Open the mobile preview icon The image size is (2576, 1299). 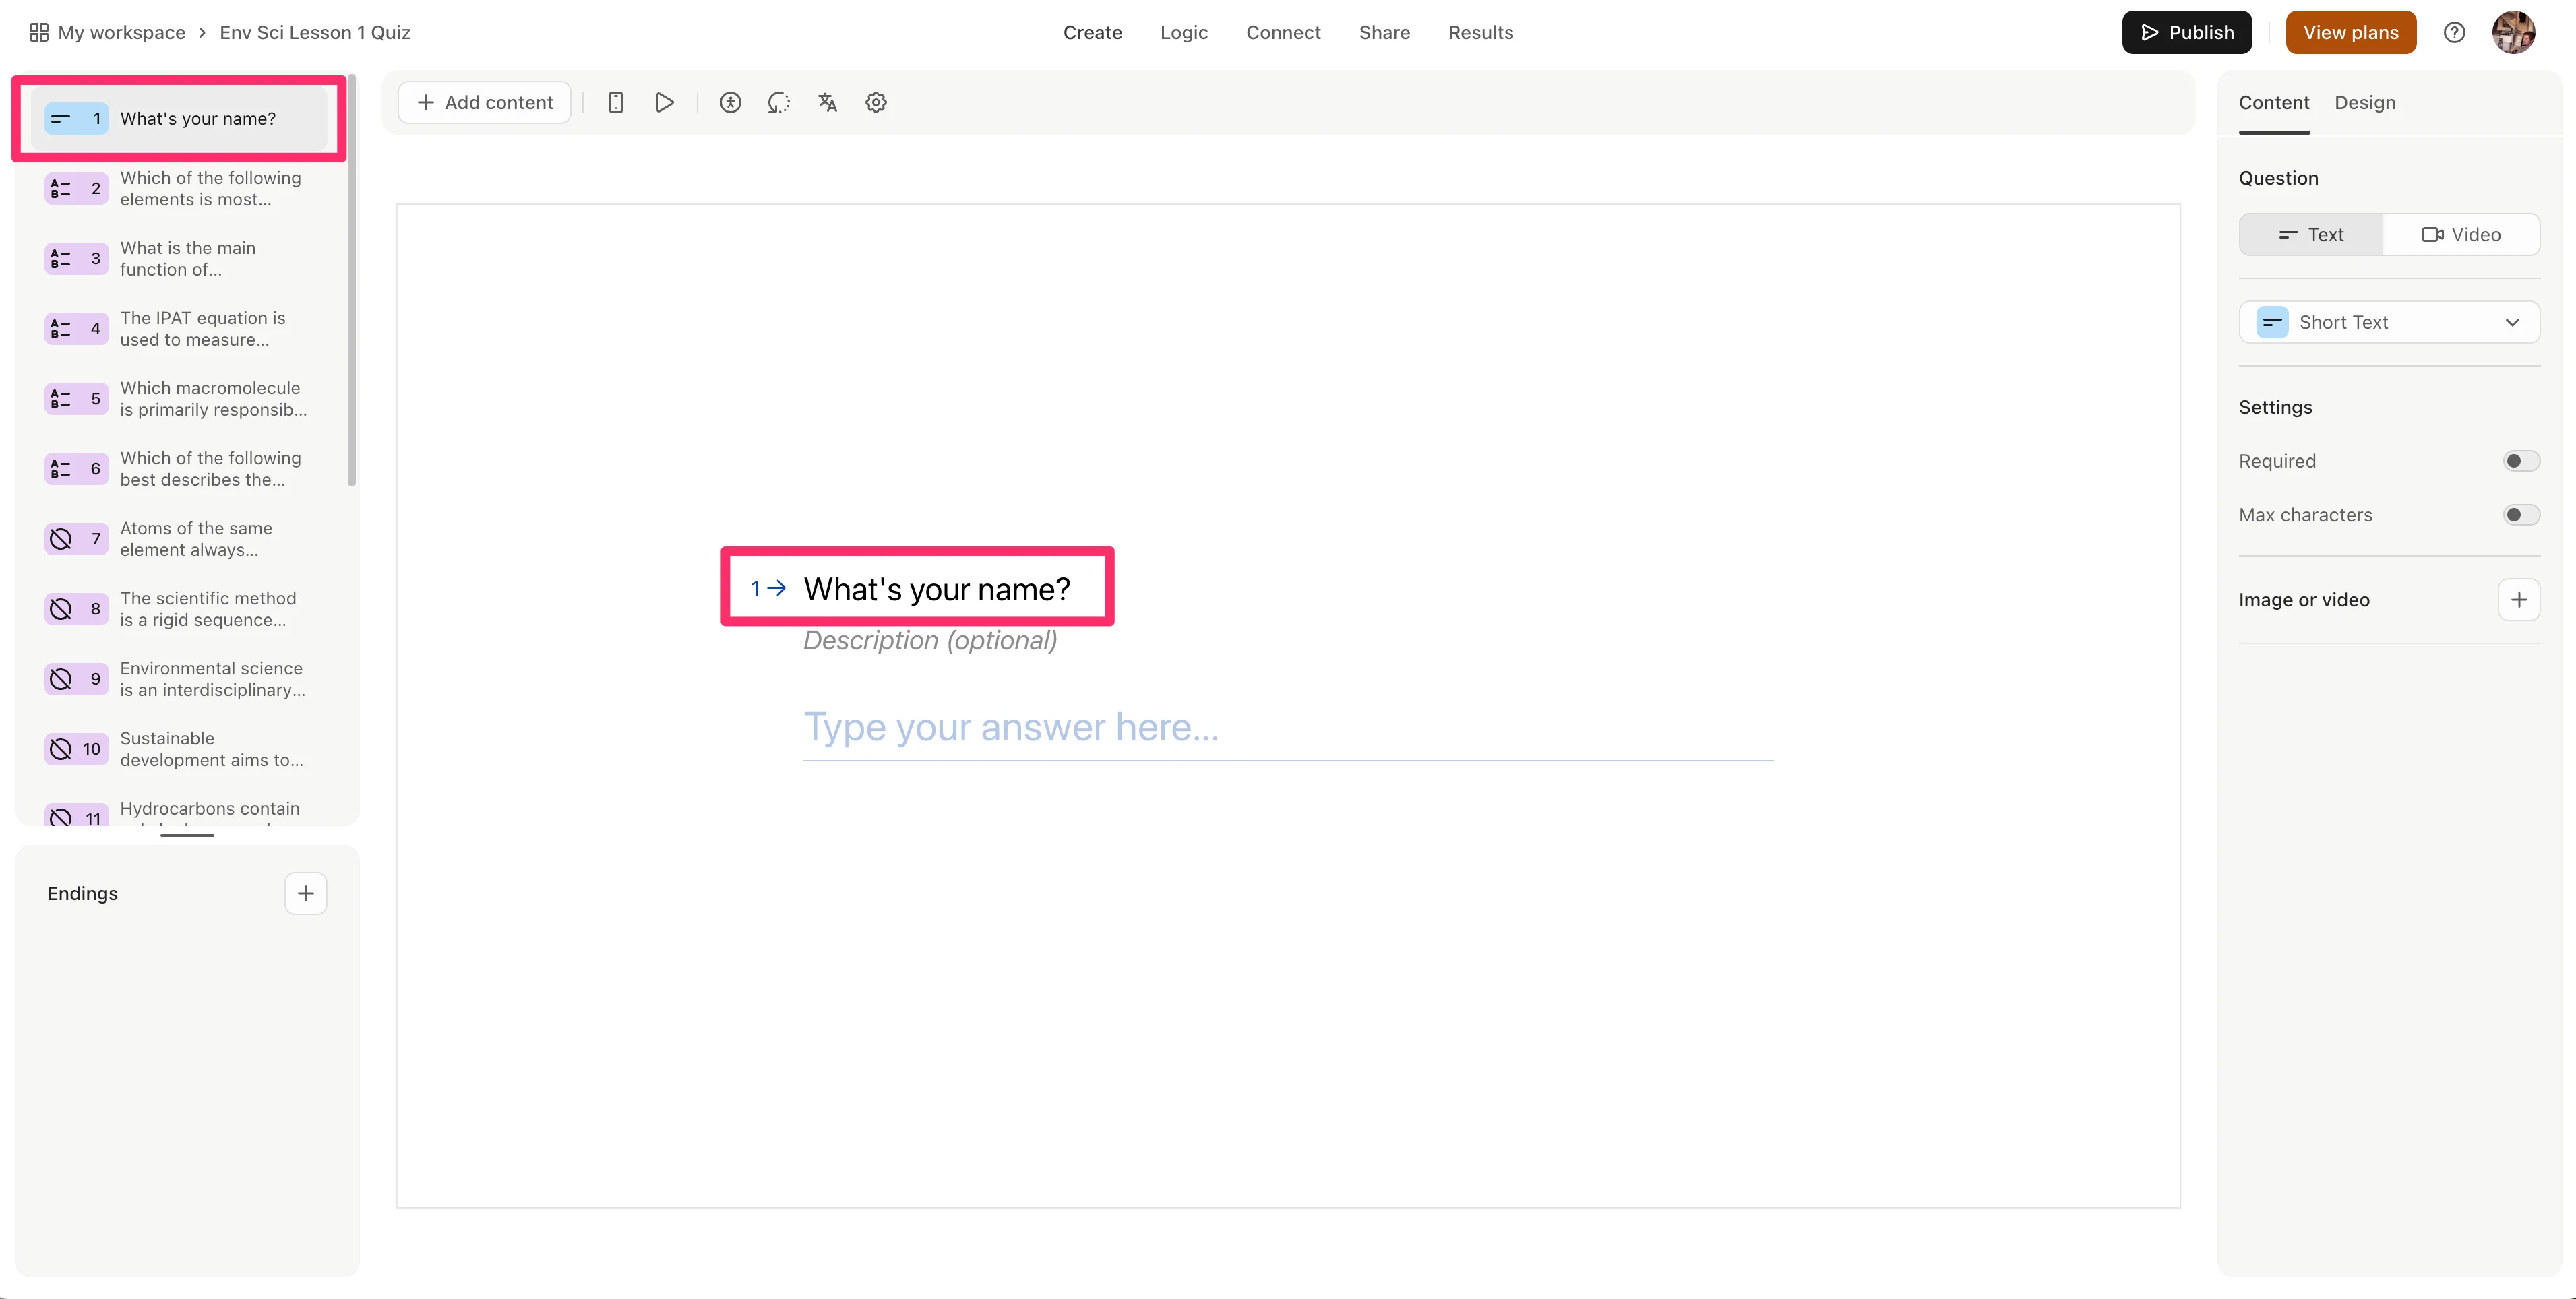click(616, 102)
